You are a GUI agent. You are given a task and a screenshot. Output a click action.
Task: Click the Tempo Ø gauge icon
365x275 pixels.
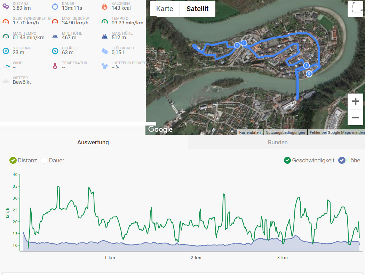click(104, 22)
